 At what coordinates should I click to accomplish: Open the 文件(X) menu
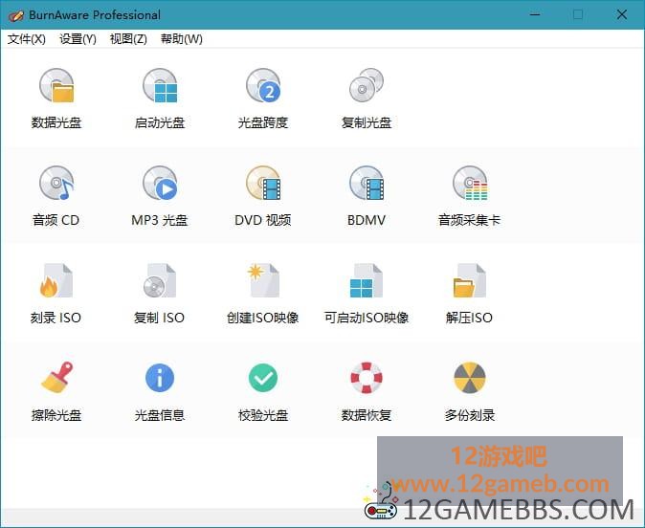click(x=27, y=39)
